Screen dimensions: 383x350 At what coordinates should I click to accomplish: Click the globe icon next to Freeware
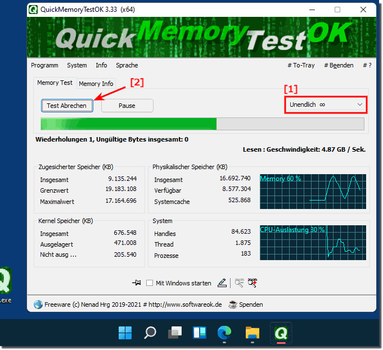click(38, 304)
